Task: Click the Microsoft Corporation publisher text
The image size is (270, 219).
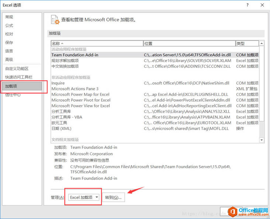Action: point(91,154)
